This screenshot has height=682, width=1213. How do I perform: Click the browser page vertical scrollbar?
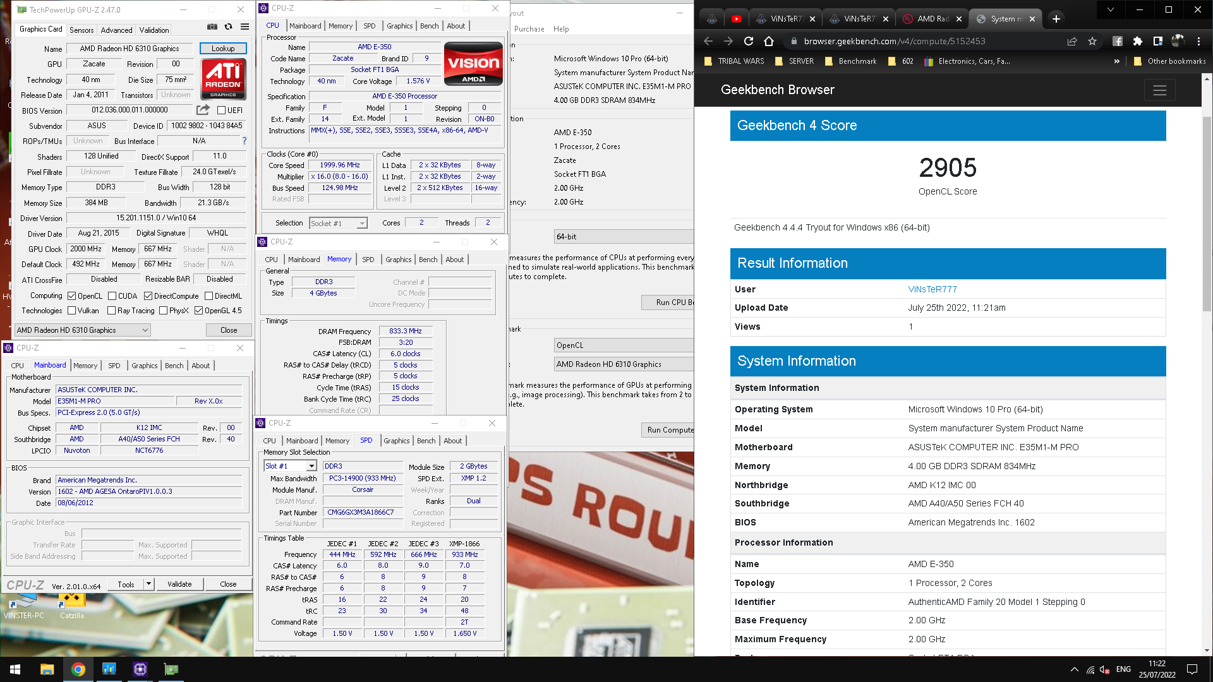pos(1207,215)
